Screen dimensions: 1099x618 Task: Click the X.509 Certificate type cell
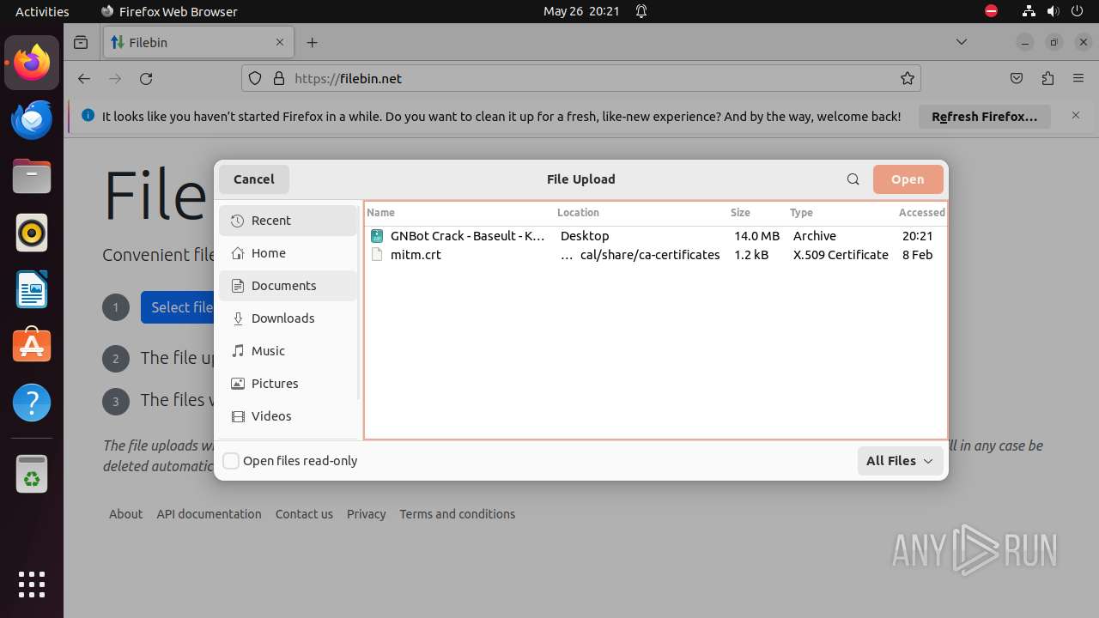point(841,255)
